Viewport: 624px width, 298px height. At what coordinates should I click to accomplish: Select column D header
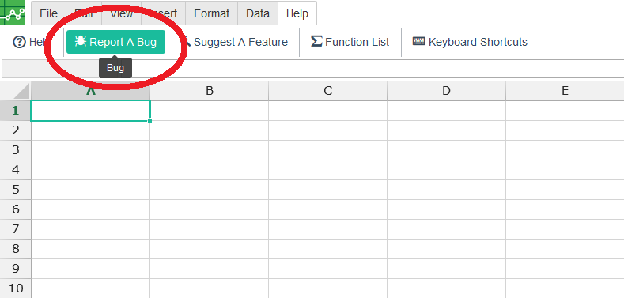446,91
